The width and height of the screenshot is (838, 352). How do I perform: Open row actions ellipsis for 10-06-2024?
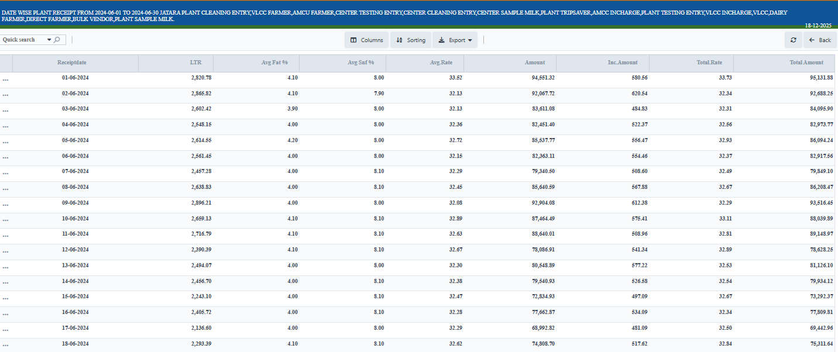point(5,218)
